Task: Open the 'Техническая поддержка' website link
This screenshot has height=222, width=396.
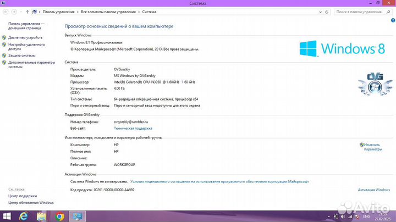Action: 133,129
